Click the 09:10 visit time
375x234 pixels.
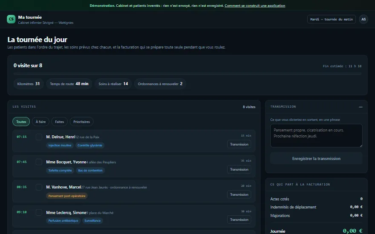(22, 212)
